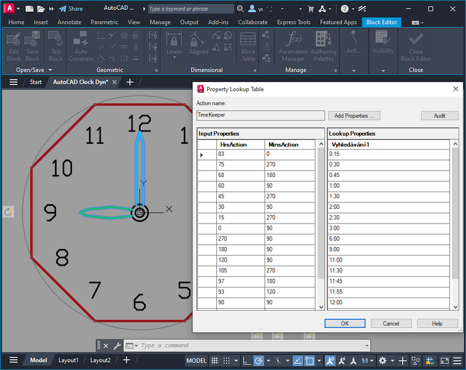Click the Help button in the dialog
This screenshot has height=370, width=466.
437,323
